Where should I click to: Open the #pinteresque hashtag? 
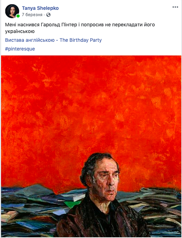(x=20, y=49)
